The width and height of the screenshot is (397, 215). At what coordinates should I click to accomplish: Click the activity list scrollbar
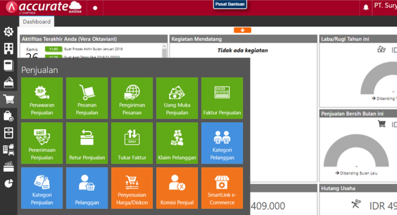pyautogui.click(x=165, y=50)
